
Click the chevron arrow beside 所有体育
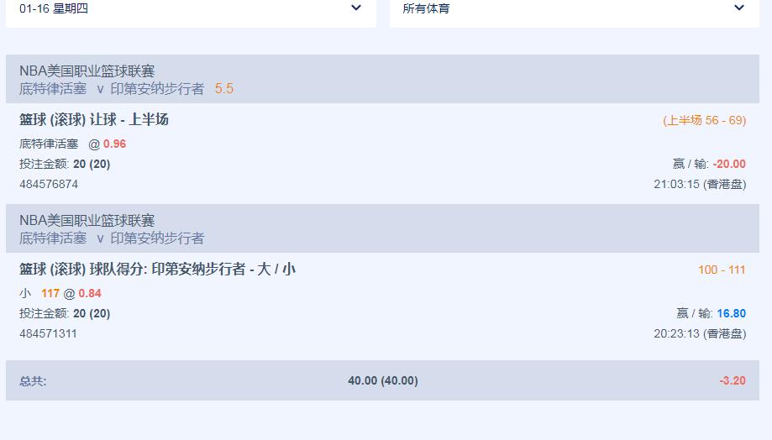point(739,8)
